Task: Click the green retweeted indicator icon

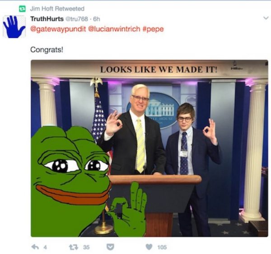Action: pyautogui.click(x=22, y=9)
